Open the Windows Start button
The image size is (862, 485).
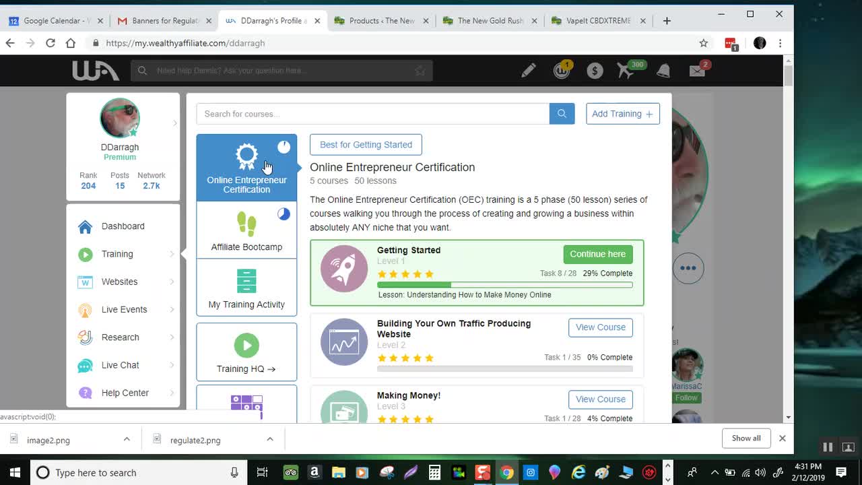pyautogui.click(x=15, y=472)
